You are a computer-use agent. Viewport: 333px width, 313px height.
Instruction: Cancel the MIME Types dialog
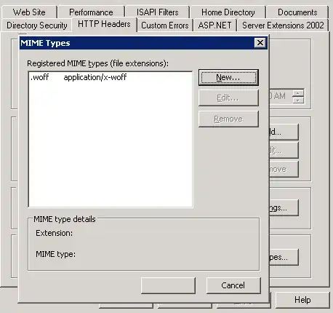click(x=233, y=285)
